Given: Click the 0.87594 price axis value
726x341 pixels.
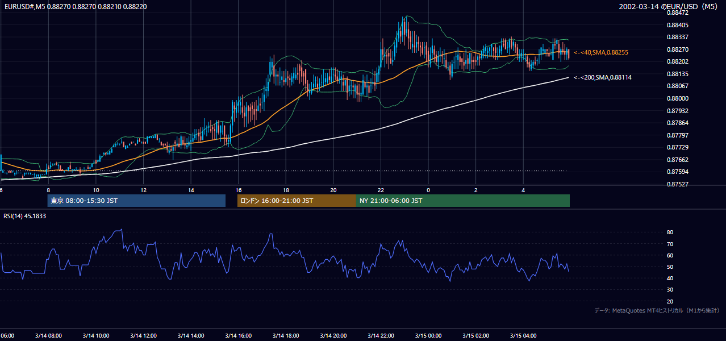Looking at the screenshot, I should pyautogui.click(x=677, y=172).
